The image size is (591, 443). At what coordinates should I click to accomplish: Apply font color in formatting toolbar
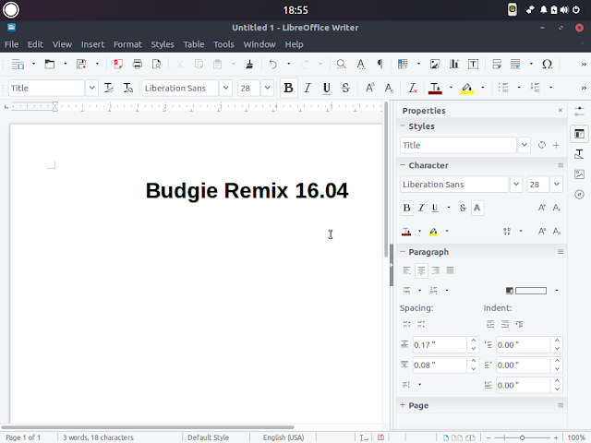pos(435,88)
